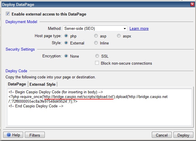Click the Security Settings section heading
196x141 pixels.
pos(20,49)
